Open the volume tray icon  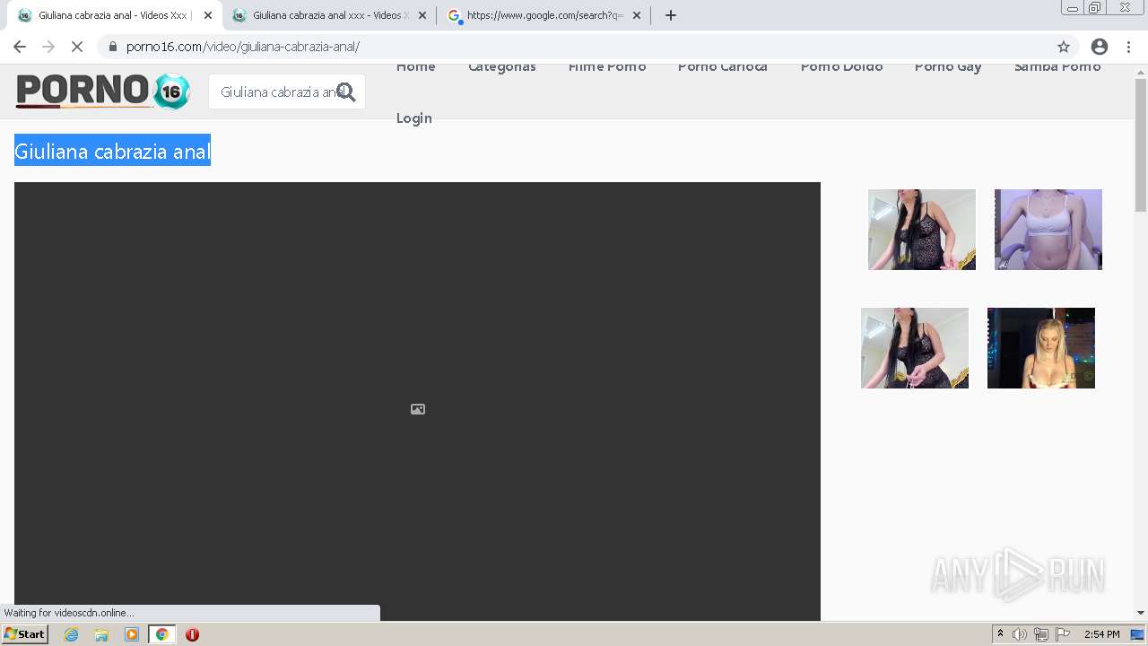(x=1020, y=634)
